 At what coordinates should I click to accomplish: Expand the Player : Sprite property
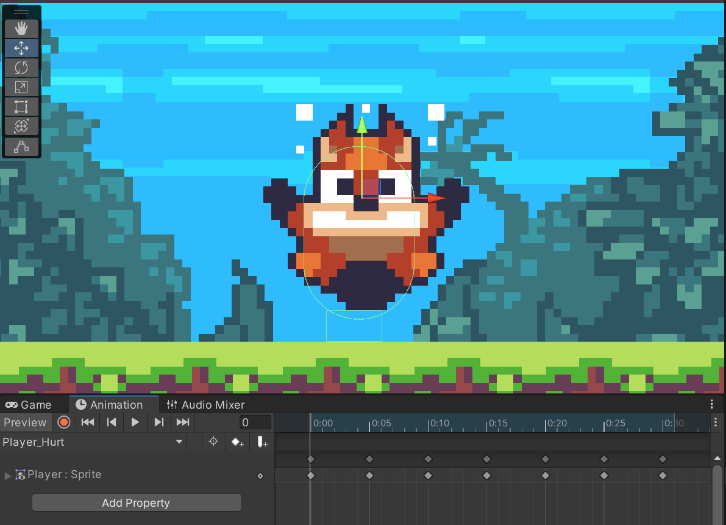coord(8,475)
